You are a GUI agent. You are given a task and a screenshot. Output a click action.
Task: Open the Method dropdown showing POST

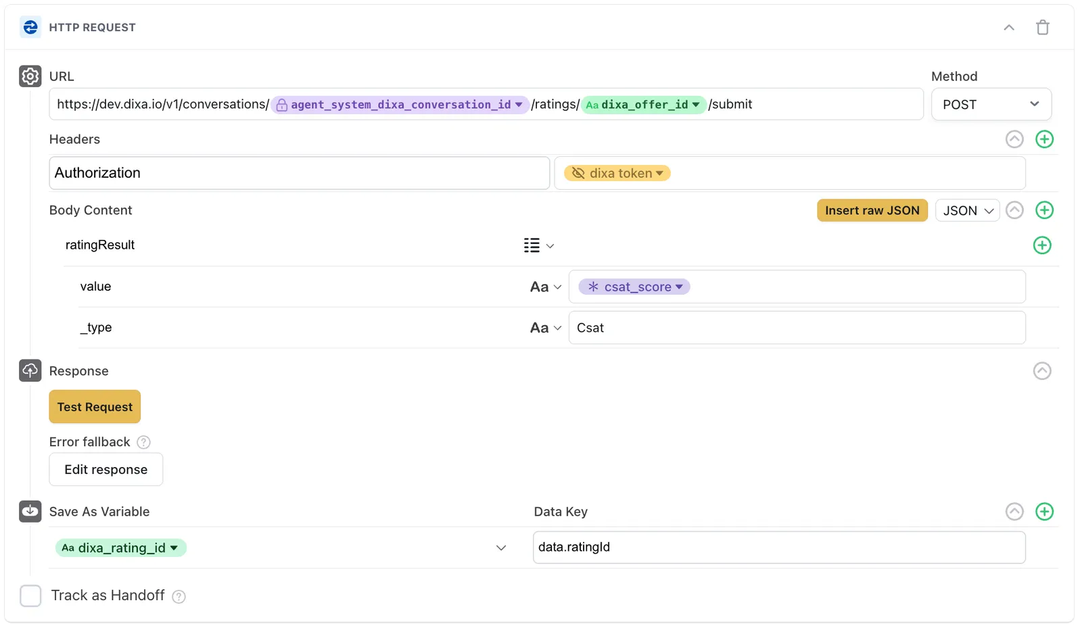coord(991,104)
